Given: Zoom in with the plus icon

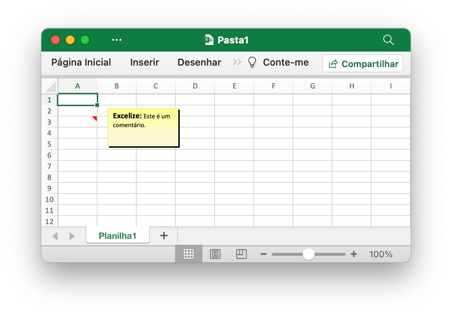Looking at the screenshot, I should (354, 254).
